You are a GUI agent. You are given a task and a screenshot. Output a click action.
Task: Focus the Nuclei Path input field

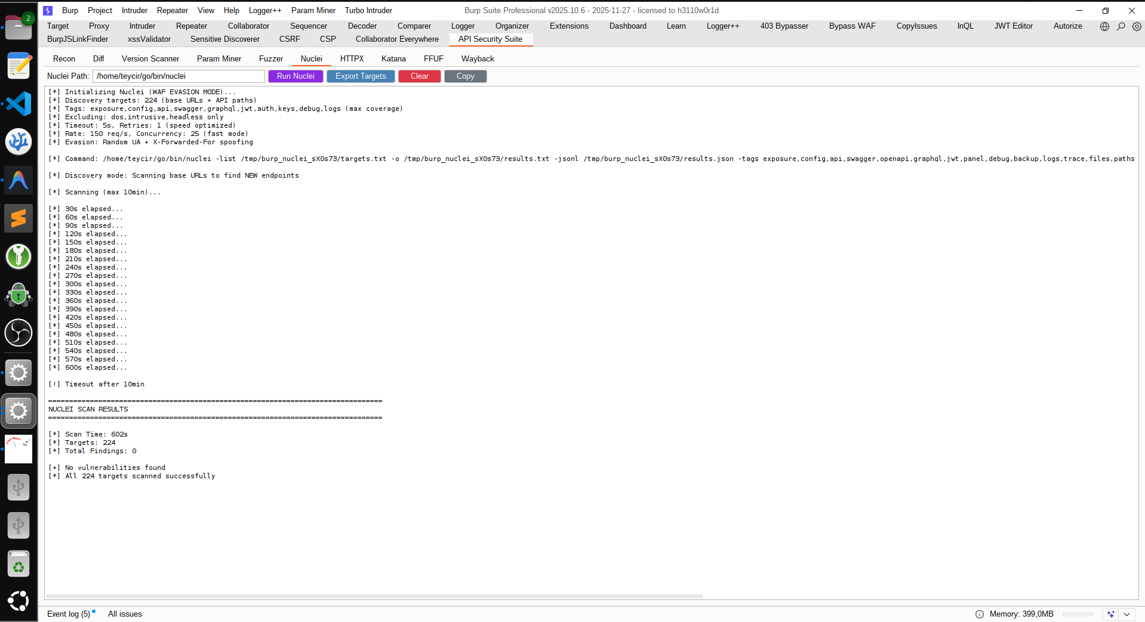point(178,76)
